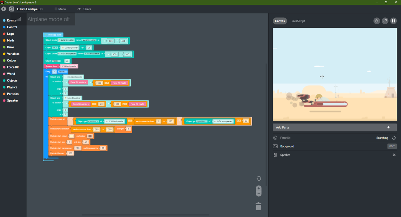Open the 'y position' dropdown in Particle block
The image size is (401, 217).
(202, 121)
